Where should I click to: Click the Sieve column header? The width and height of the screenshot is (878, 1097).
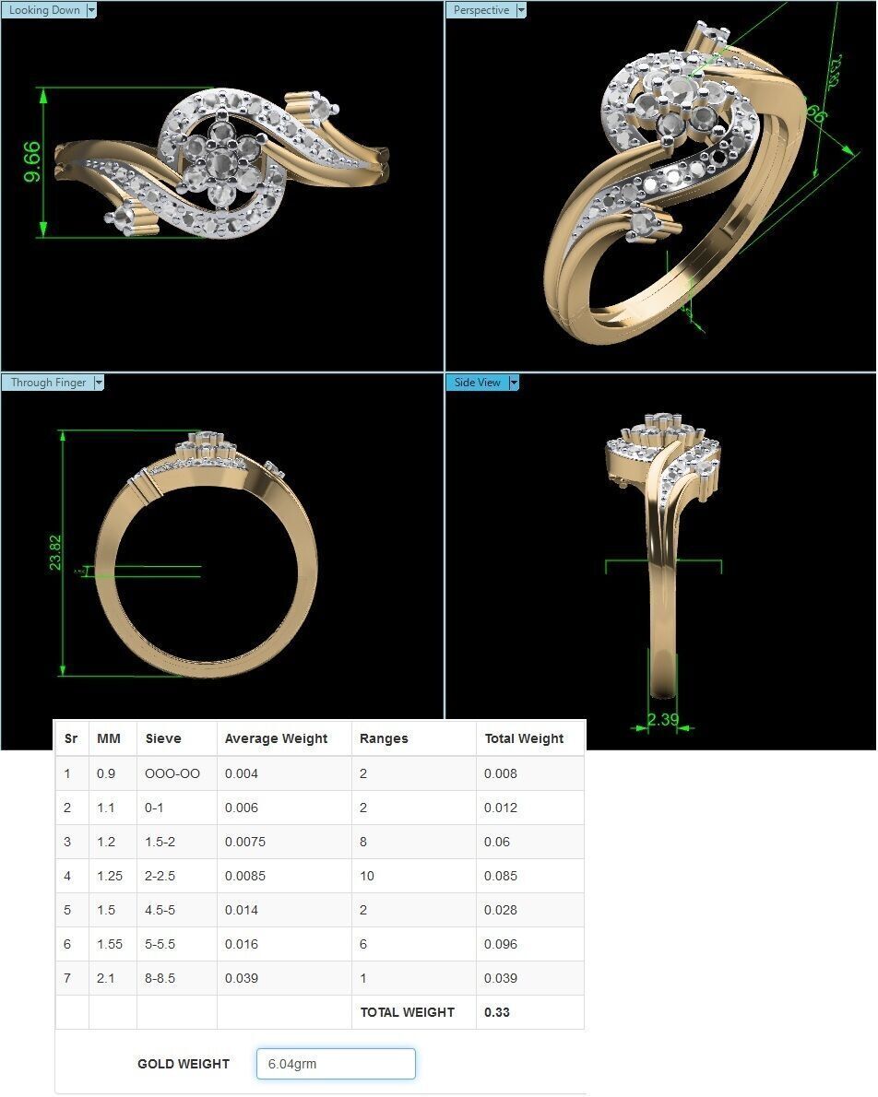coord(163,738)
